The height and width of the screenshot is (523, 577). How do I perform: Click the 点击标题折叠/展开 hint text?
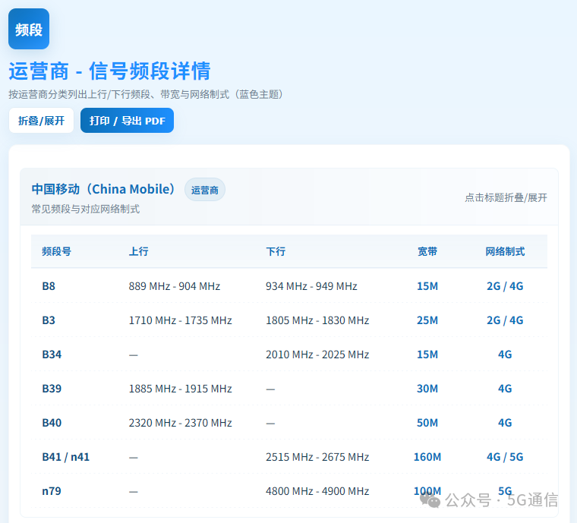click(x=506, y=197)
